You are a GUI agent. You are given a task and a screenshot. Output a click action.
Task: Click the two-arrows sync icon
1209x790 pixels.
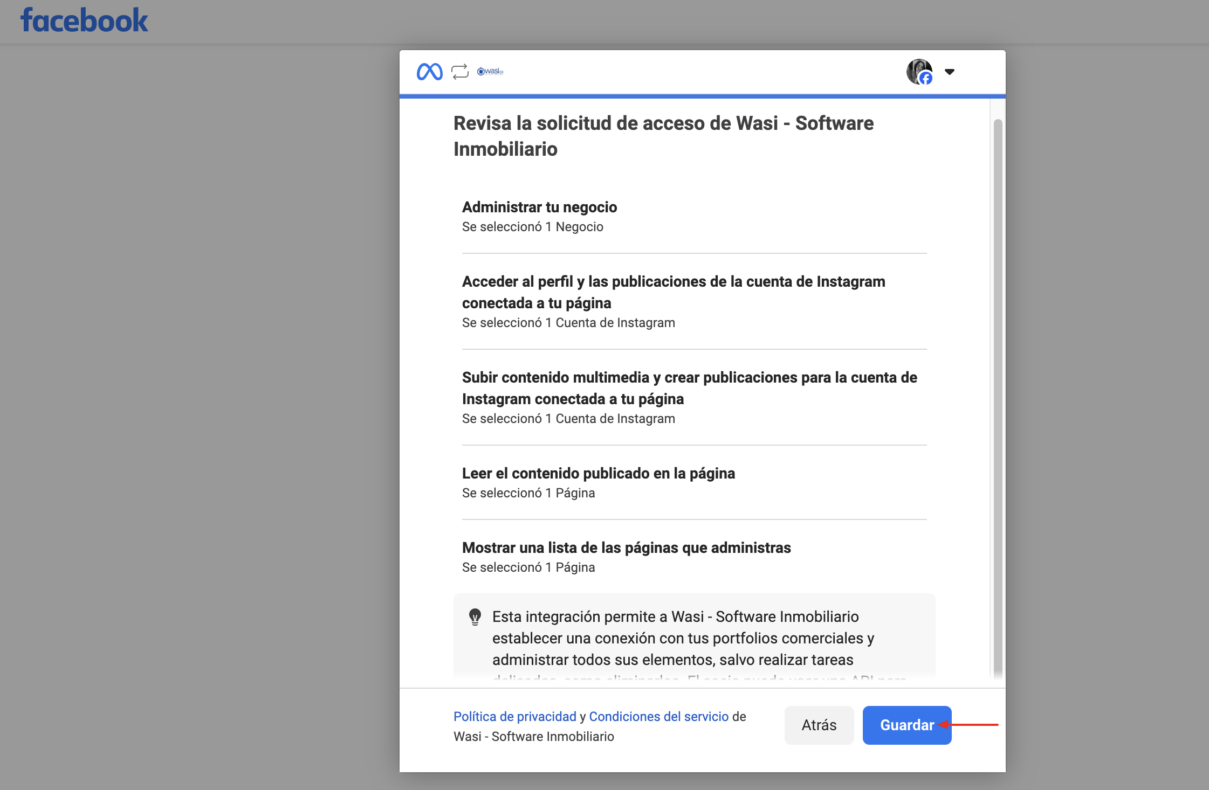coord(460,72)
